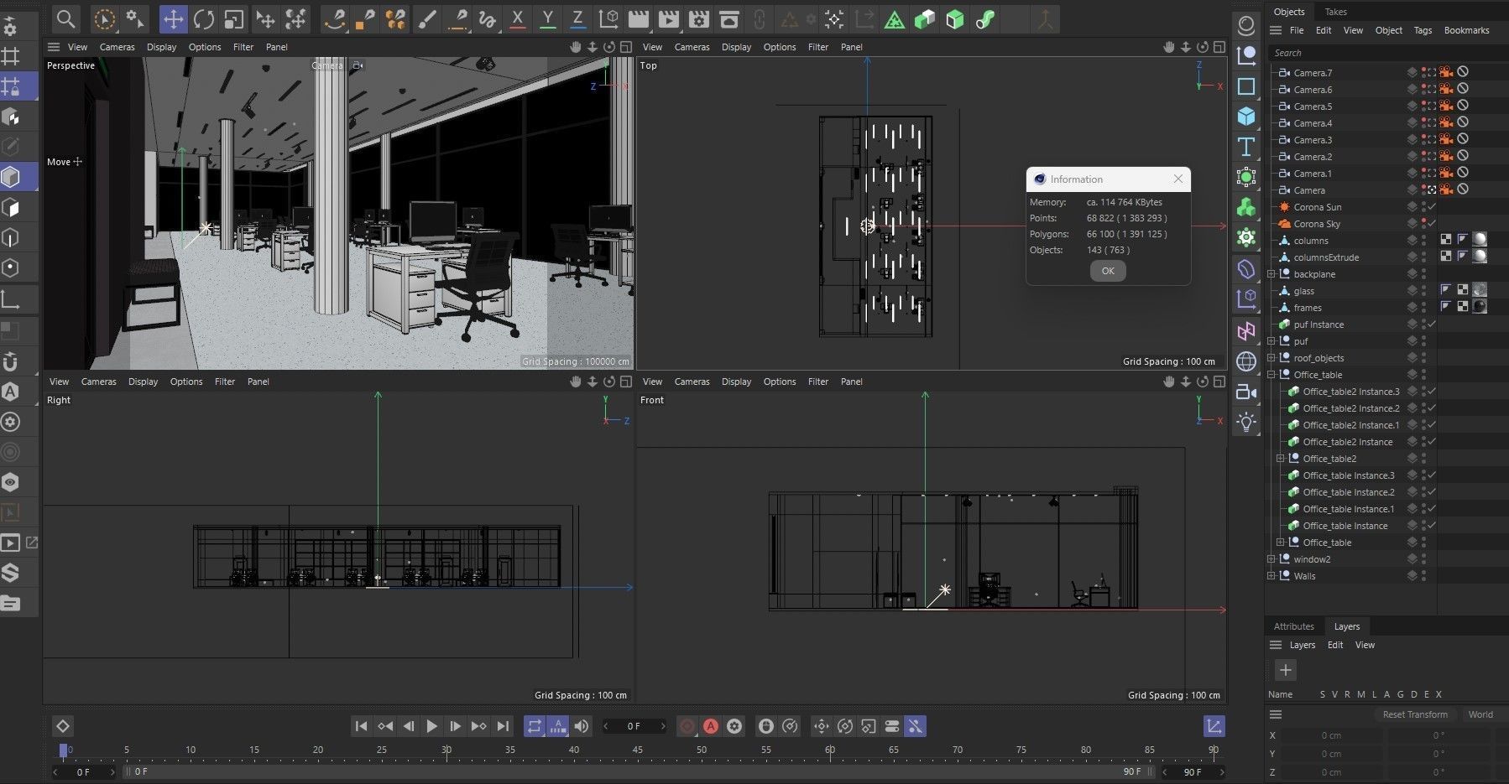Click the current frame 0 F field
The image size is (1509, 784).
point(634,726)
